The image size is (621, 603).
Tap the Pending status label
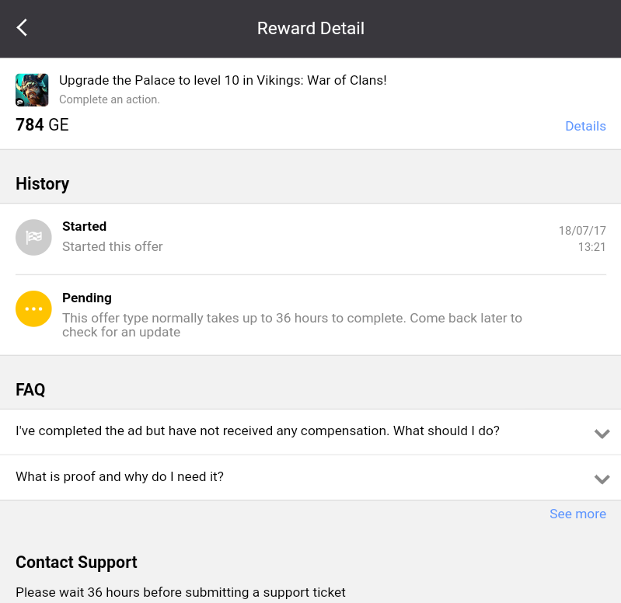point(87,298)
